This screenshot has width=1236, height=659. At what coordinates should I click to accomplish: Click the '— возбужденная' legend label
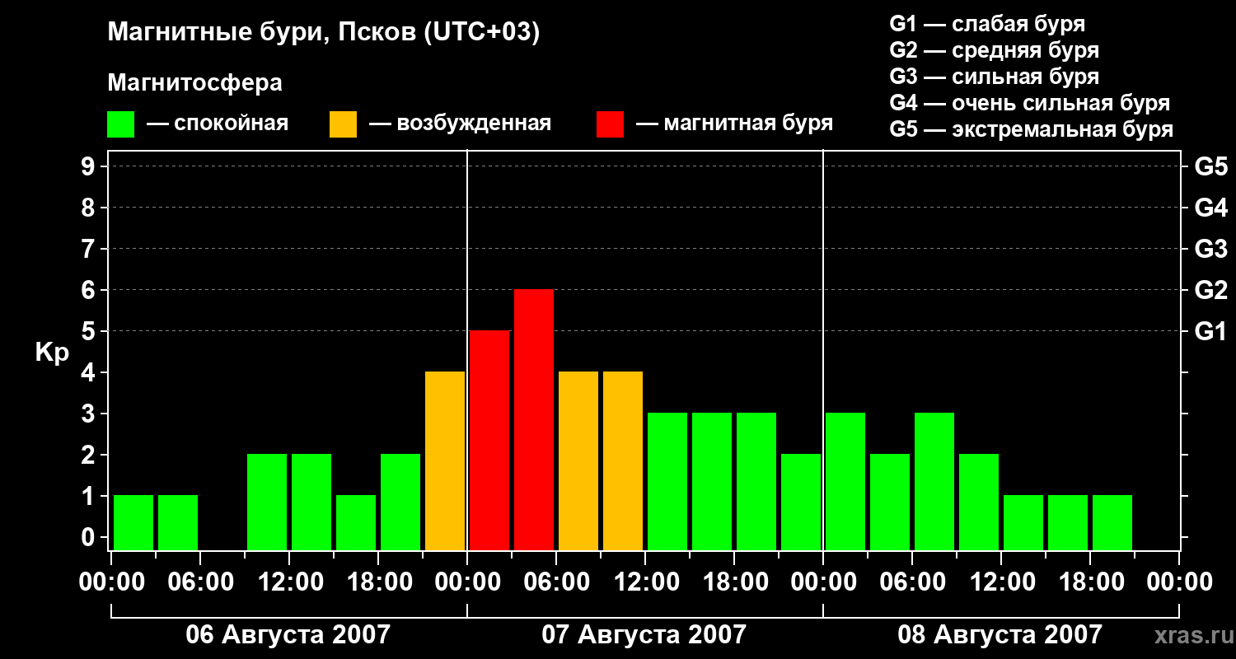tap(460, 124)
